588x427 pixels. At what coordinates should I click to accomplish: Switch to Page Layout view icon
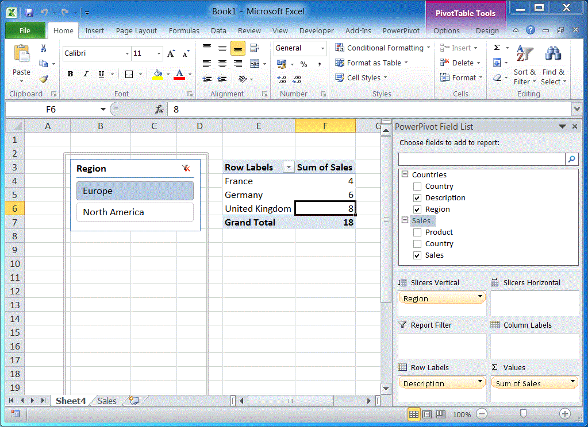(426, 414)
